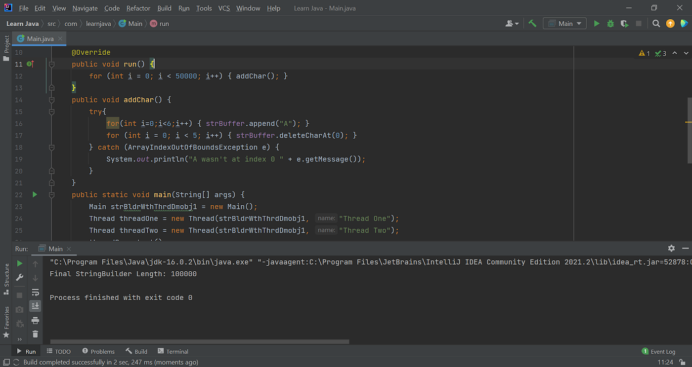Select the Run tool window tab
The height and width of the screenshot is (367, 692).
pos(26,351)
